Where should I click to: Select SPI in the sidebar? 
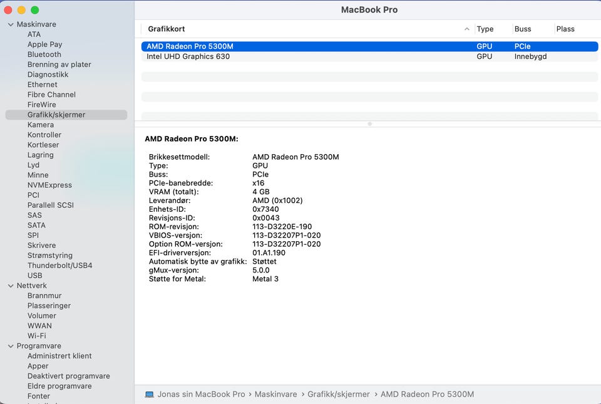33,236
